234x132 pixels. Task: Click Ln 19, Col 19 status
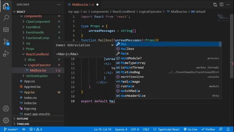103,129
